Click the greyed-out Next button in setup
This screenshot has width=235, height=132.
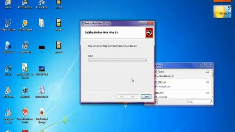click(133, 96)
